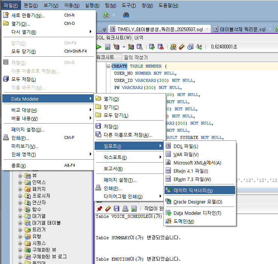Open the 편집(E) menu in menu bar

[x=31, y=6]
